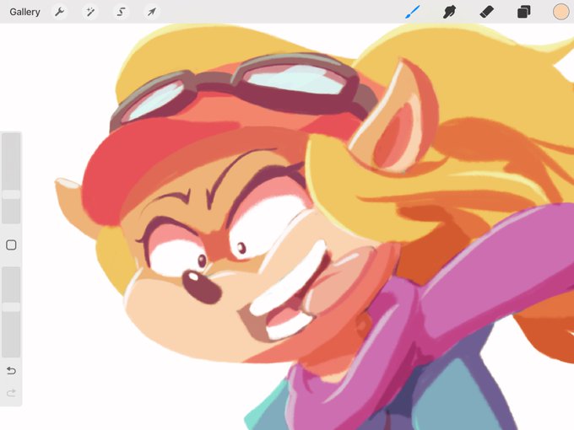The width and height of the screenshot is (574, 430).
Task: Undo the last stroke
Action: coord(11,371)
